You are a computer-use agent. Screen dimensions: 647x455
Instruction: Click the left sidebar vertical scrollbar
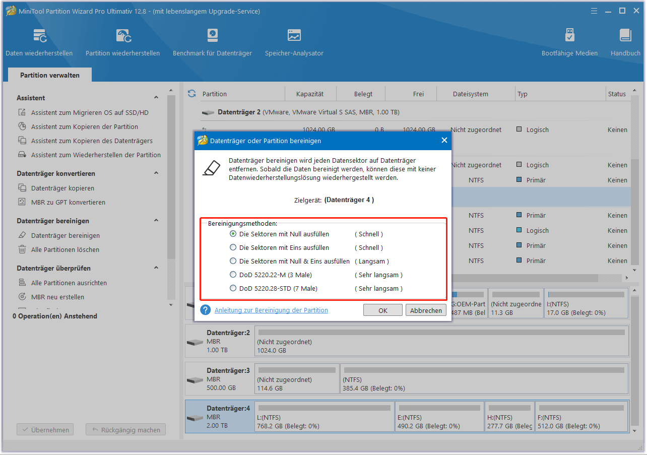tap(171, 176)
